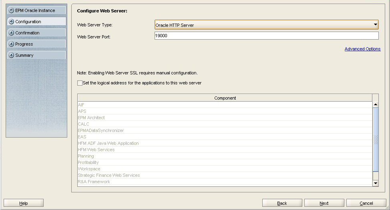Select the EPM Oracle Instance step label
The width and height of the screenshot is (390, 210).
[35, 10]
